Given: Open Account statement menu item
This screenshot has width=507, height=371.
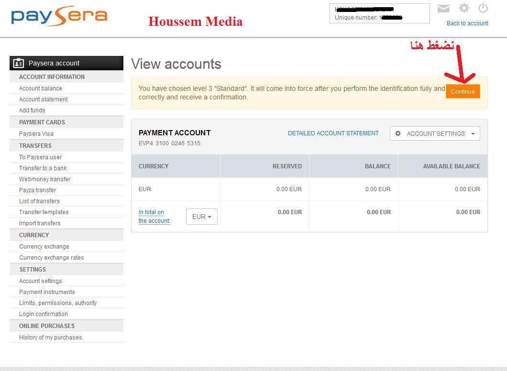Looking at the screenshot, I should [44, 99].
